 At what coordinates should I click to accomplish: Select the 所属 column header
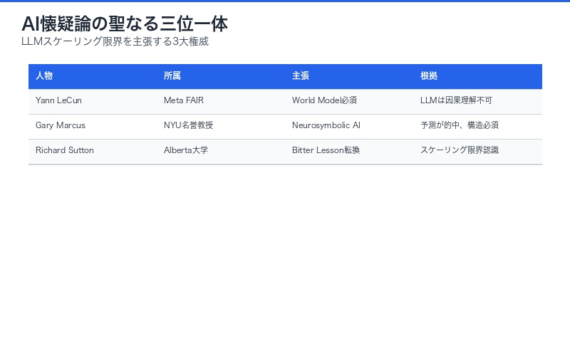pyautogui.click(x=172, y=76)
